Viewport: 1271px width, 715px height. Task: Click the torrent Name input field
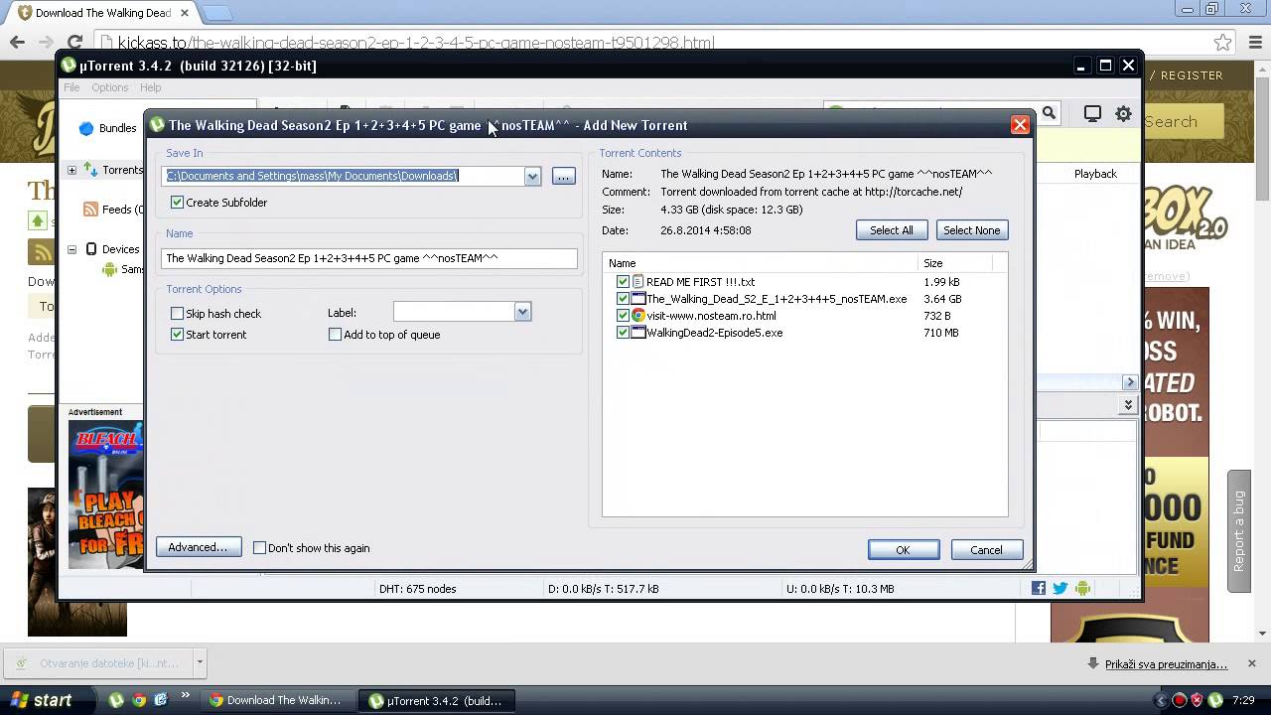coord(368,258)
